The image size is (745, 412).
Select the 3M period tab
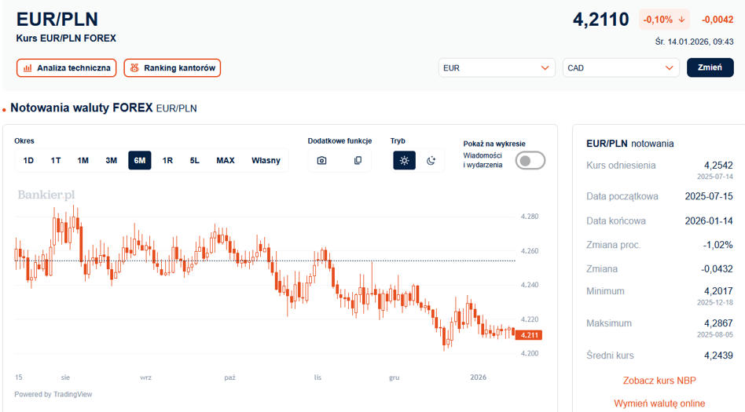(x=112, y=161)
